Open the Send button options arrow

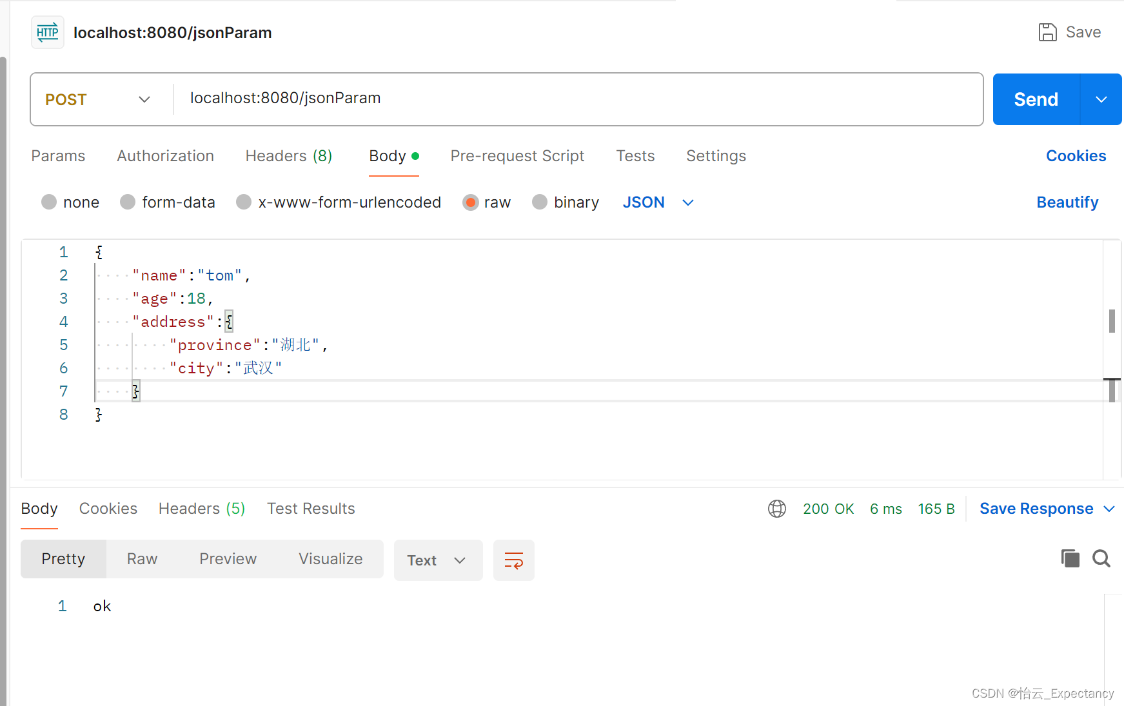tap(1101, 99)
